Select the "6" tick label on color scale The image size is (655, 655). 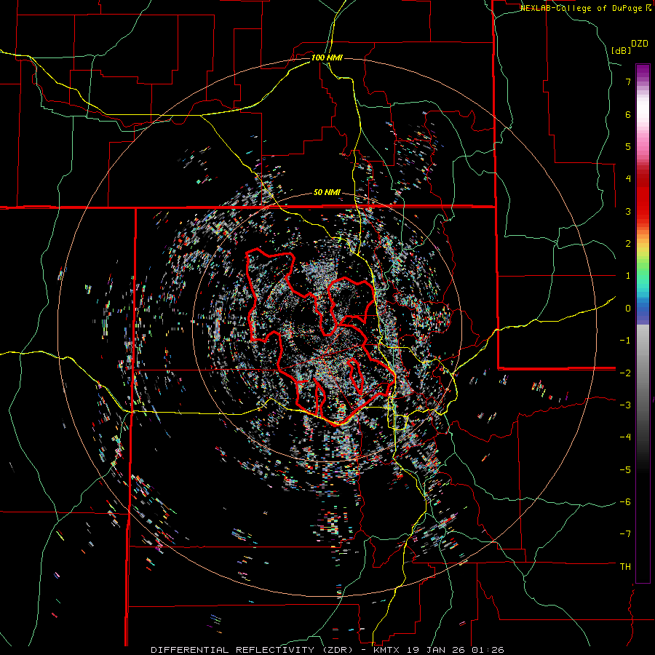(x=628, y=114)
